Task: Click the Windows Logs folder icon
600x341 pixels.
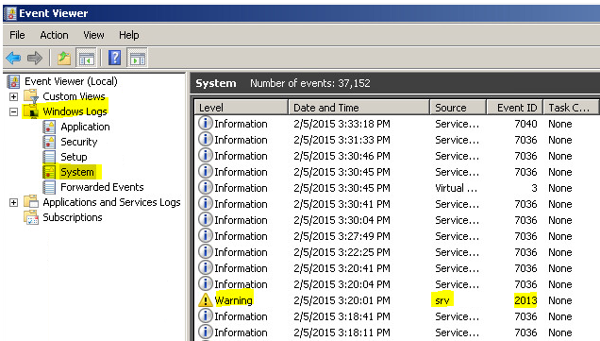Action: 31,111
